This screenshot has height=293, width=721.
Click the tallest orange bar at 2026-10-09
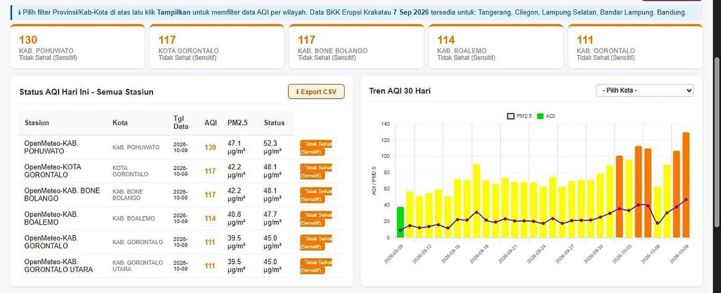(x=686, y=185)
